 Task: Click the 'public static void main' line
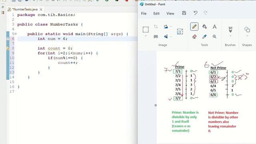78,34
